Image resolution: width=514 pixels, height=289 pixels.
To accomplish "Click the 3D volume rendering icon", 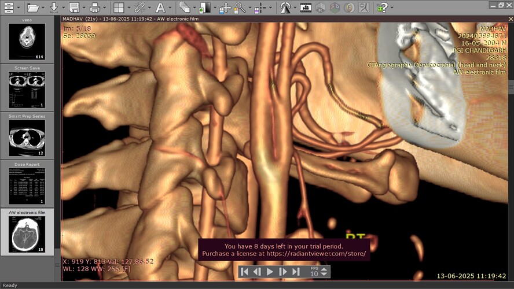I will (x=335, y=7).
